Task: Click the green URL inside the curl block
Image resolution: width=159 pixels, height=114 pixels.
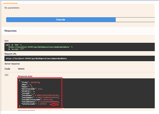Action: [x=39, y=47]
